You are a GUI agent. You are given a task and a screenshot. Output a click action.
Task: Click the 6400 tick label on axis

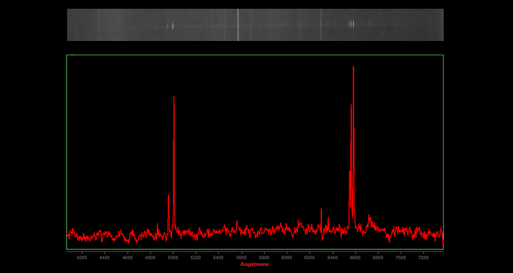[332, 258]
